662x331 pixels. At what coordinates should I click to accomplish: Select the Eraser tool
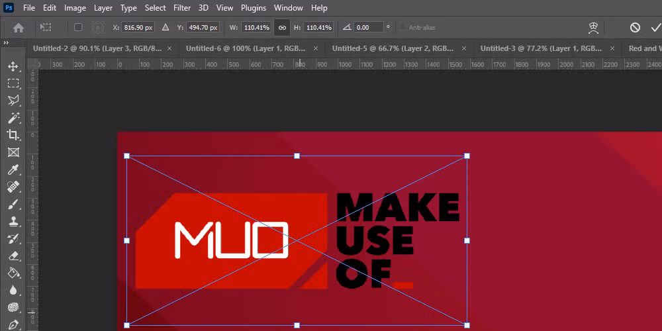coord(13,256)
